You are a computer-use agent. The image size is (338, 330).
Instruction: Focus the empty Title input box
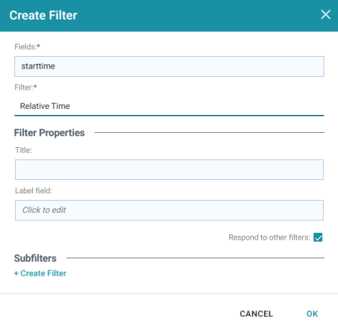tap(169, 169)
